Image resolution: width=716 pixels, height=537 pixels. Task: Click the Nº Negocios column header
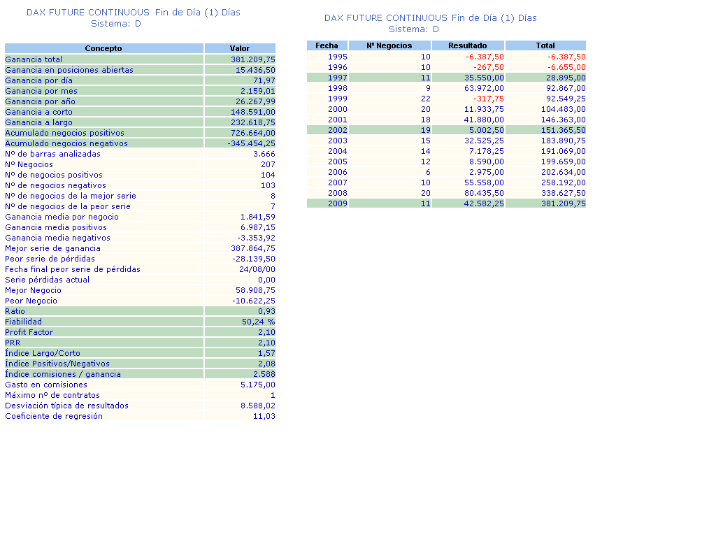(389, 45)
